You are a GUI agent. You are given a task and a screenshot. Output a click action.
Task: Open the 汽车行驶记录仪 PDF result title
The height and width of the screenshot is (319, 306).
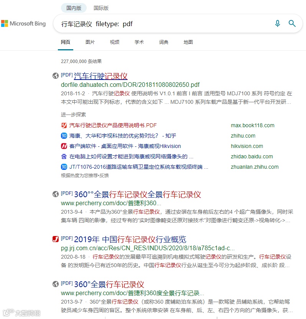click(100, 76)
